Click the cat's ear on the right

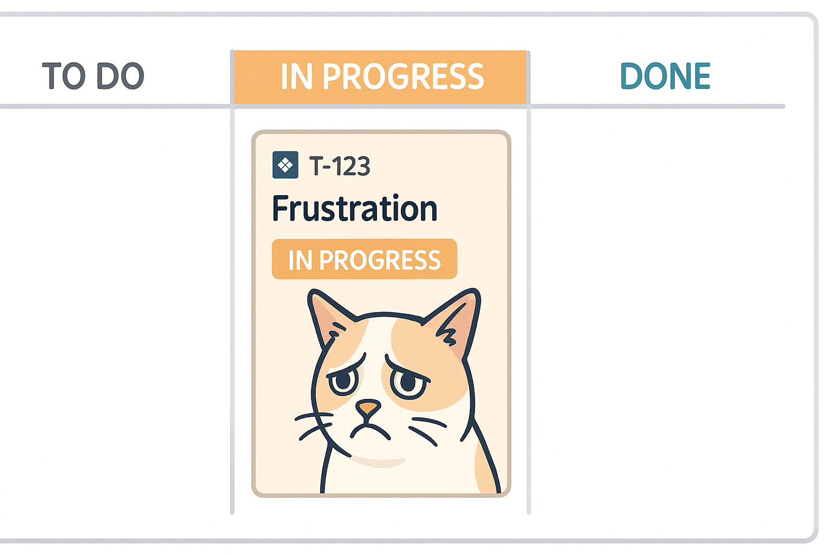pos(458,322)
